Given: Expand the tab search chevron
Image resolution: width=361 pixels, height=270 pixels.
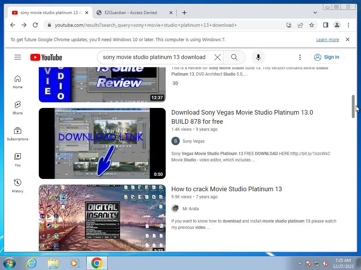Looking at the screenshot, I should coord(315,13).
